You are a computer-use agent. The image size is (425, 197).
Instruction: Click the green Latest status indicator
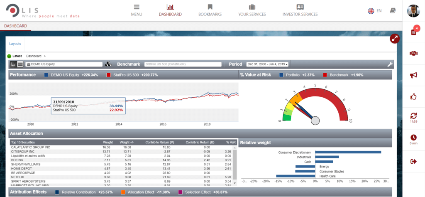tap(9, 56)
